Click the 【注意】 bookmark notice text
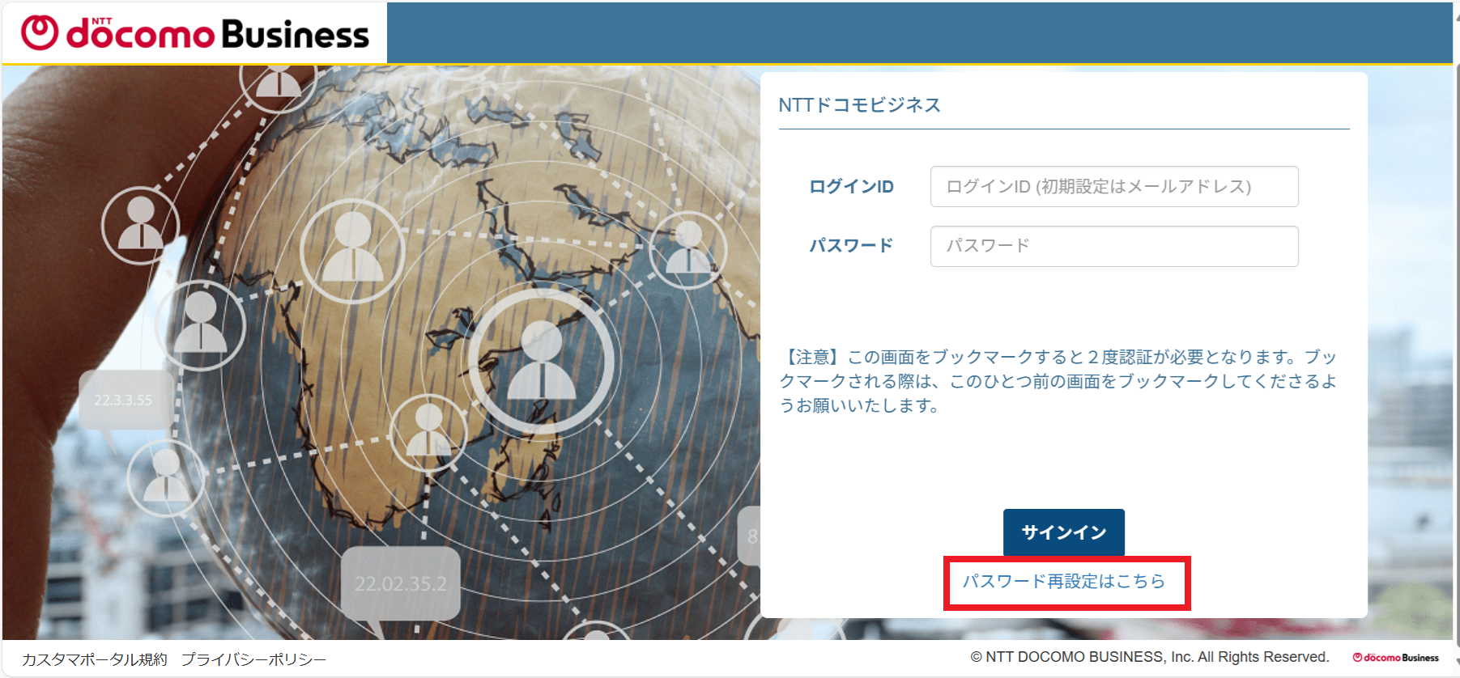 (x=1059, y=381)
